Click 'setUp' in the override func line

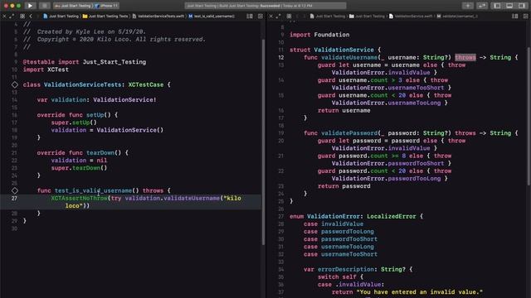click(95, 115)
